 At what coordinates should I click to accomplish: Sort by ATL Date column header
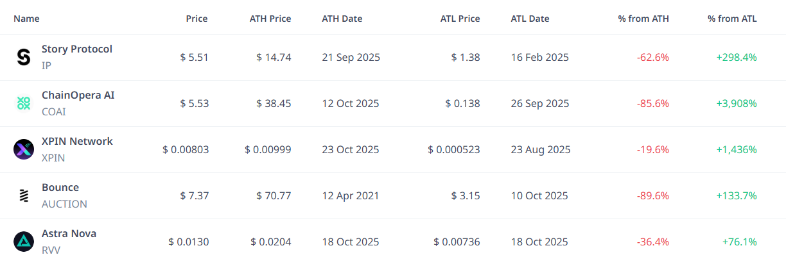(530, 19)
